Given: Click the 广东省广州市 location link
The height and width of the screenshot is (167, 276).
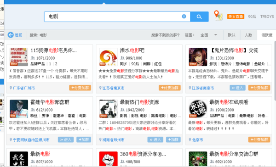Looking at the screenshot, I should (23, 88).
